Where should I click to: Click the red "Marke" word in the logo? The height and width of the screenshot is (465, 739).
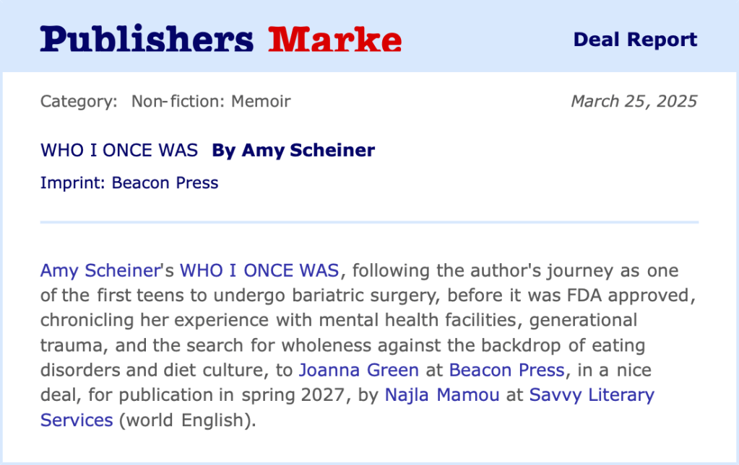click(334, 39)
